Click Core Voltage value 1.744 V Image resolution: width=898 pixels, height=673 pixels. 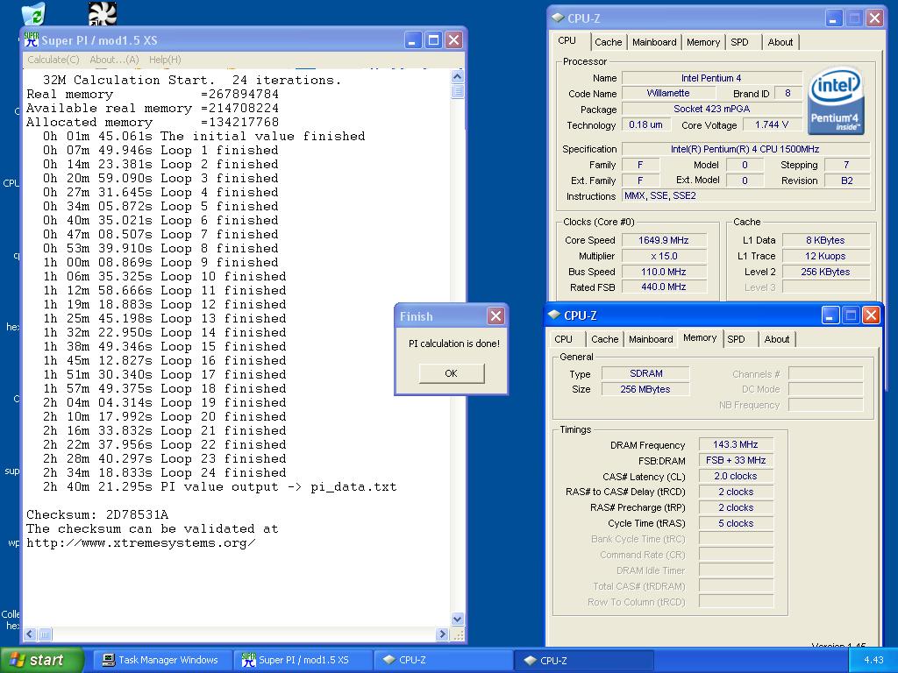(772, 124)
